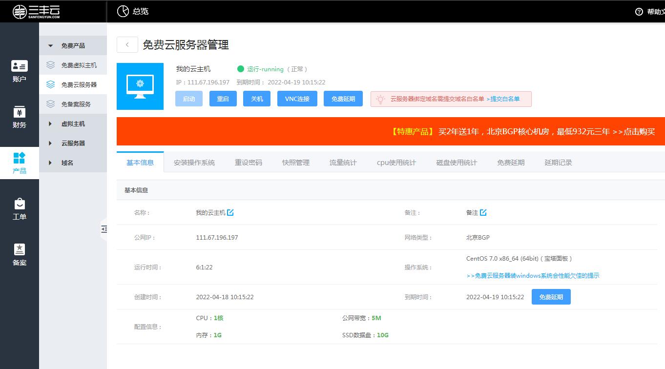
Task: Click the lightbulb tip icon
Action: point(380,99)
